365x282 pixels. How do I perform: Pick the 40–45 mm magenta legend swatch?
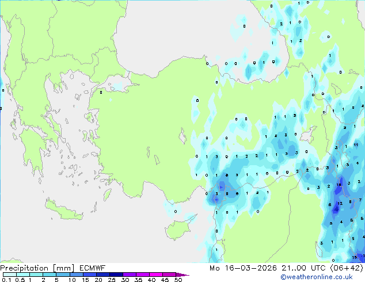coord(156,275)
